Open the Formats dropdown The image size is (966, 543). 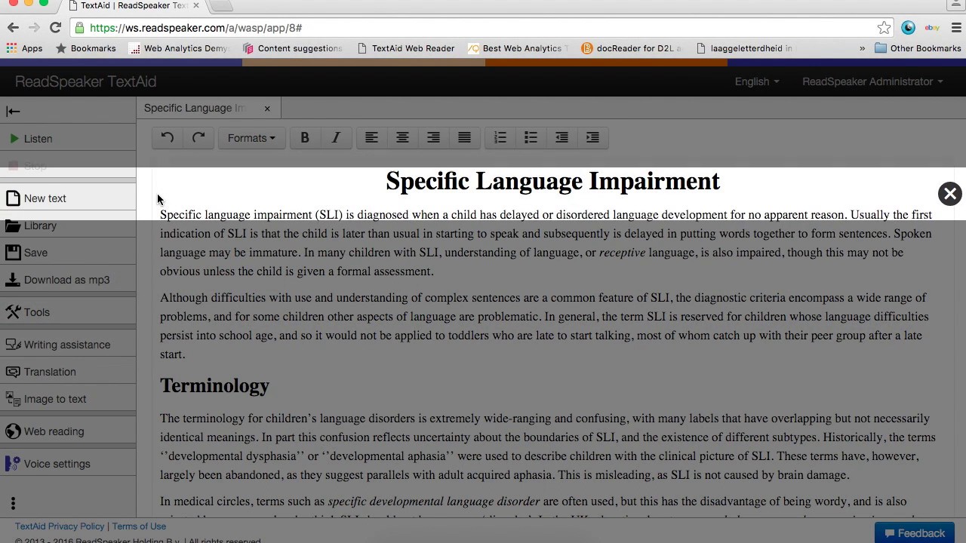click(x=251, y=138)
